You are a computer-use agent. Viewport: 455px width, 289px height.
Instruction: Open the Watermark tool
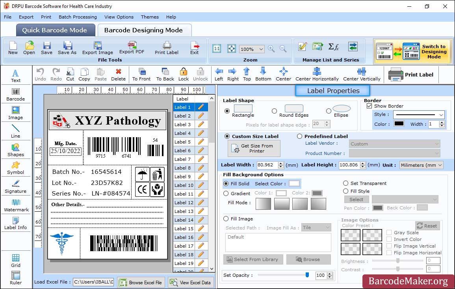pos(16,205)
